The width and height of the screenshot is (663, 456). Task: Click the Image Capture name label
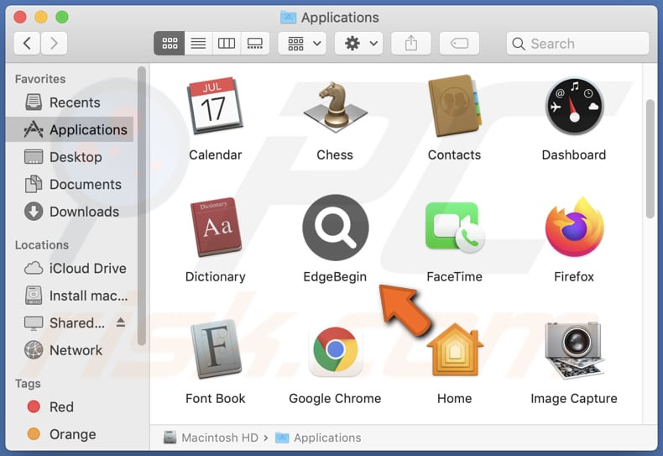point(574,398)
